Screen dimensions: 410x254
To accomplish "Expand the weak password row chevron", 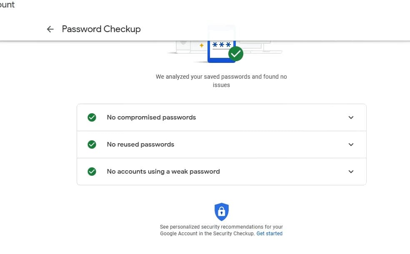I will point(351,172).
